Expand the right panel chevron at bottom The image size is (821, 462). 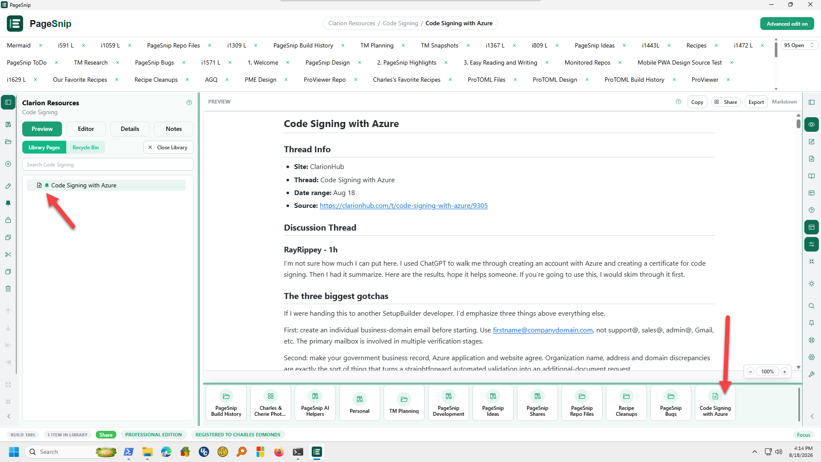[812, 416]
